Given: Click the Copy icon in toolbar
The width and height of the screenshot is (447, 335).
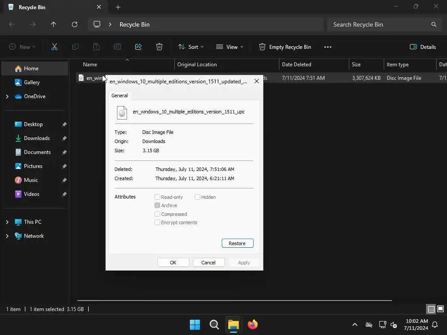Looking at the screenshot, I should [x=75, y=47].
